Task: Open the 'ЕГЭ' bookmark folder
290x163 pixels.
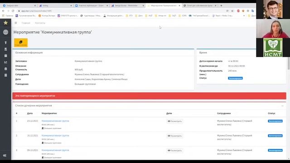Action: tap(129, 16)
